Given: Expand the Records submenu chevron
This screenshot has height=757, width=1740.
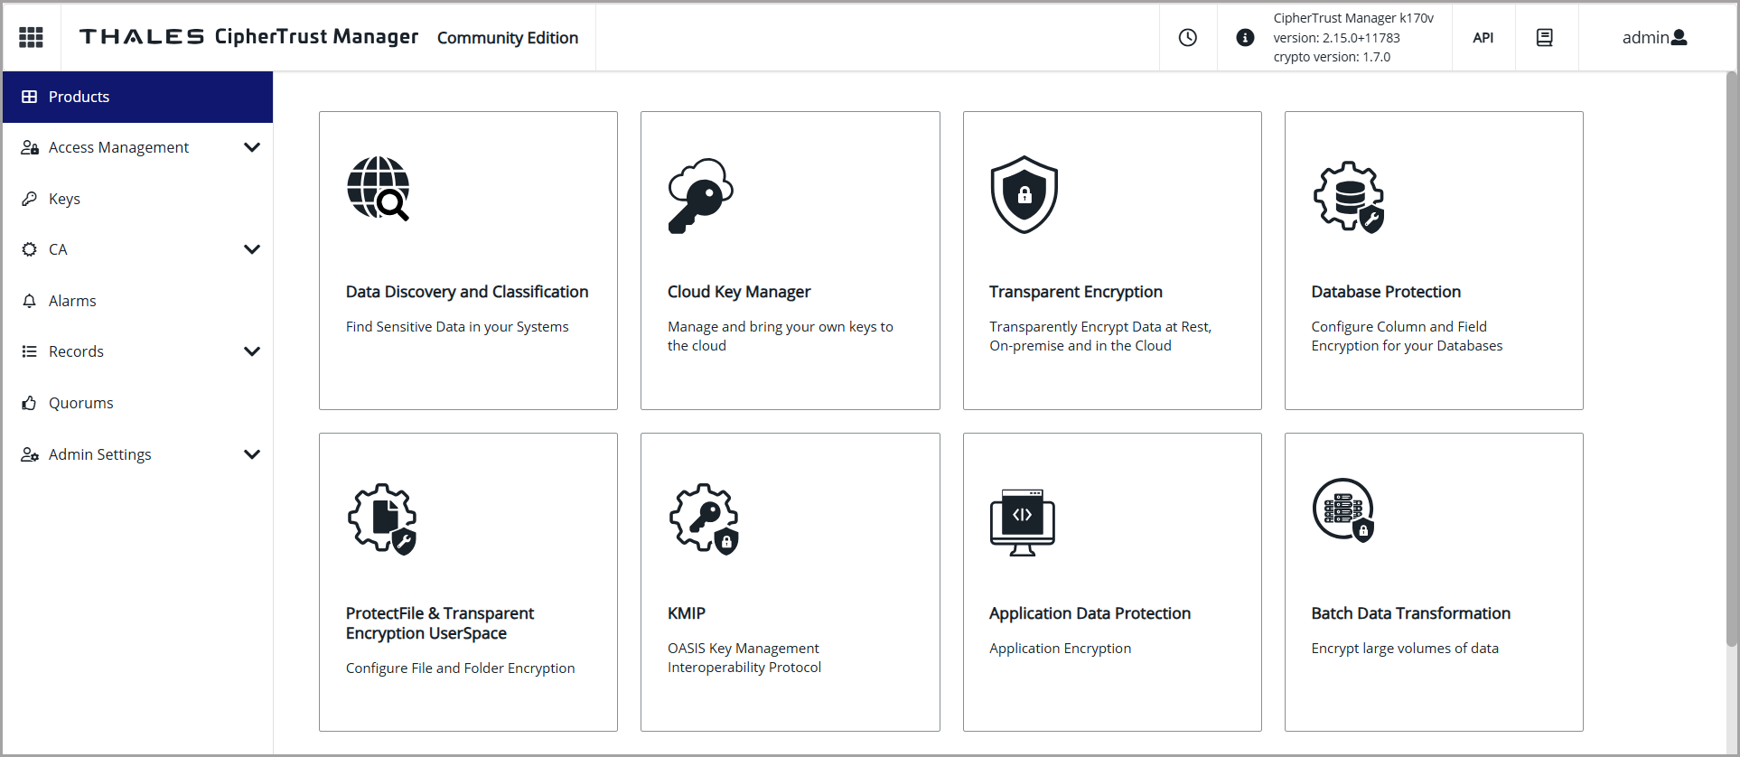Looking at the screenshot, I should (x=252, y=351).
